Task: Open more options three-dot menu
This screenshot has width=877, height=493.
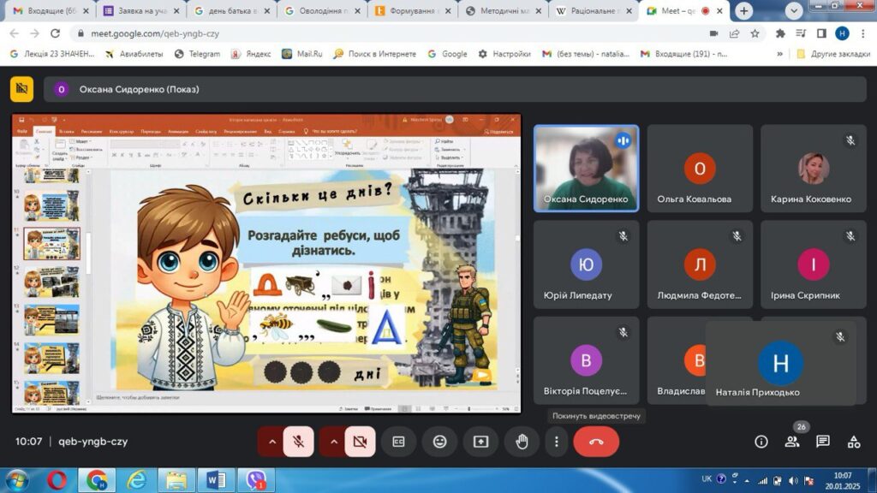Action: pos(557,442)
